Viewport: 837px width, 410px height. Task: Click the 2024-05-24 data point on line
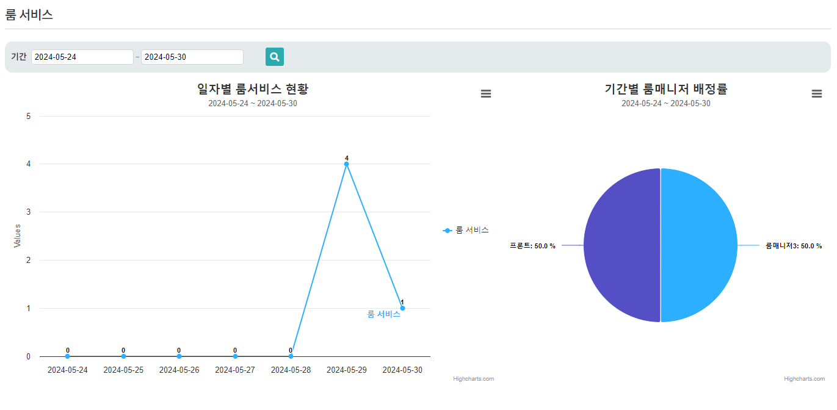click(x=68, y=356)
